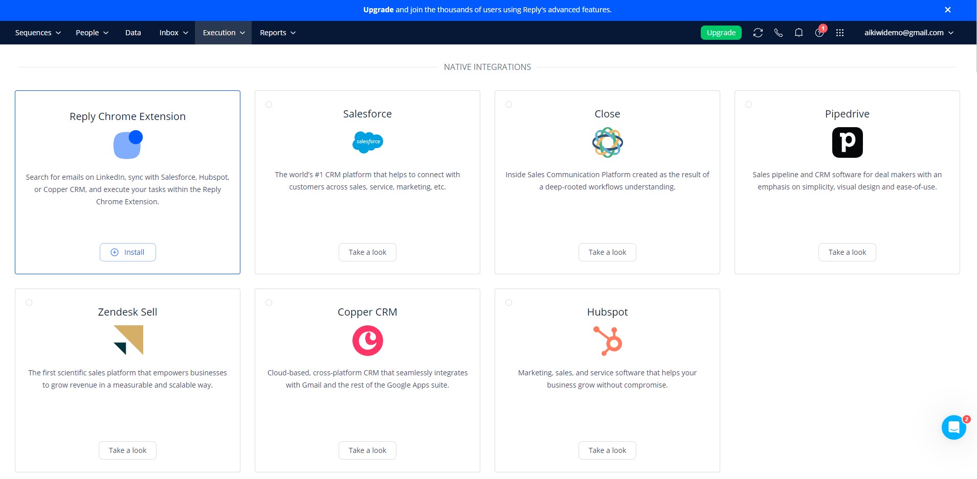The image size is (977, 479).
Task: Click the "Search for emails on LinkedIn" description
Action: (x=128, y=189)
